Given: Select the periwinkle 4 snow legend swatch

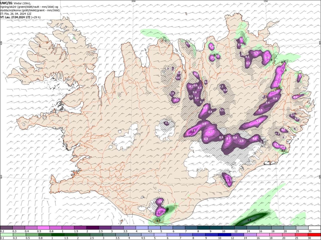Looking at the screenshot, I should pos(142,227).
